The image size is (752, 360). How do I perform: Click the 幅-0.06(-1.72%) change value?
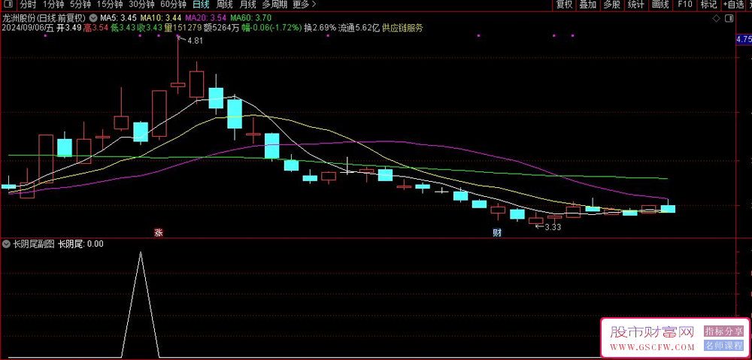click(x=271, y=28)
